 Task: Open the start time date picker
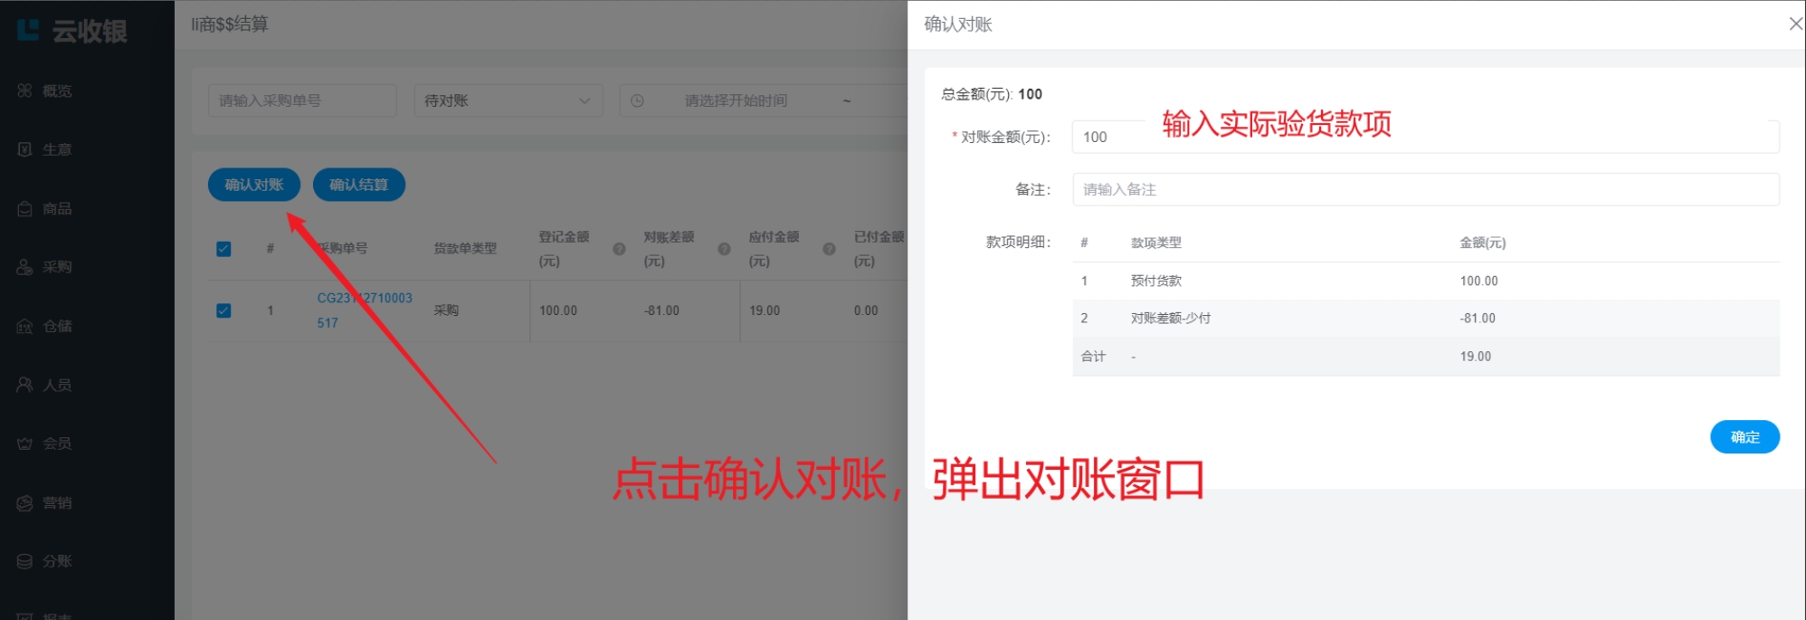point(736,100)
